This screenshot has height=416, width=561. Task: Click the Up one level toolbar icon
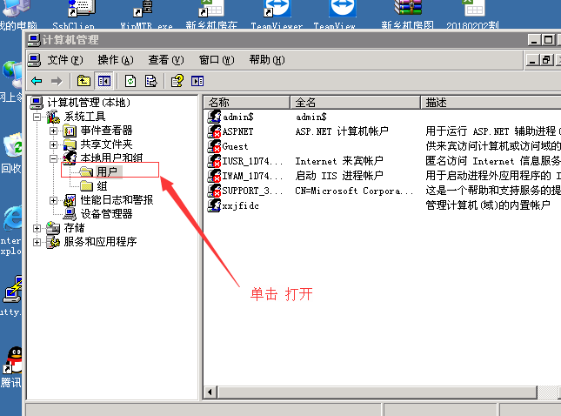(83, 81)
